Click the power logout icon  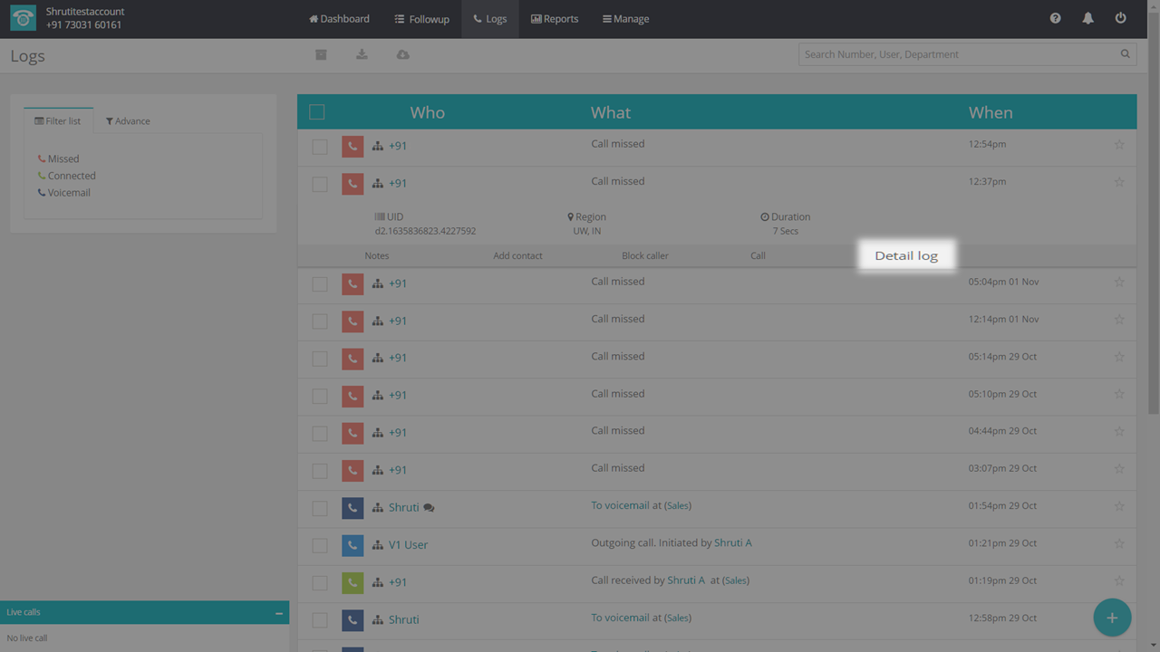click(x=1120, y=18)
